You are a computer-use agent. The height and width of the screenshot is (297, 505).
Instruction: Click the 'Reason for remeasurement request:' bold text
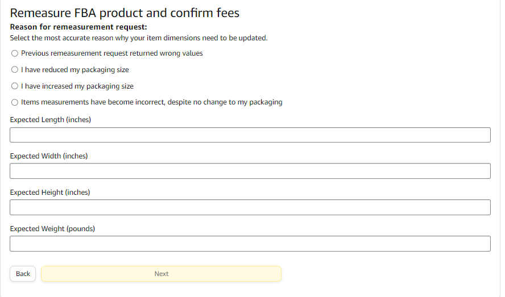point(78,27)
